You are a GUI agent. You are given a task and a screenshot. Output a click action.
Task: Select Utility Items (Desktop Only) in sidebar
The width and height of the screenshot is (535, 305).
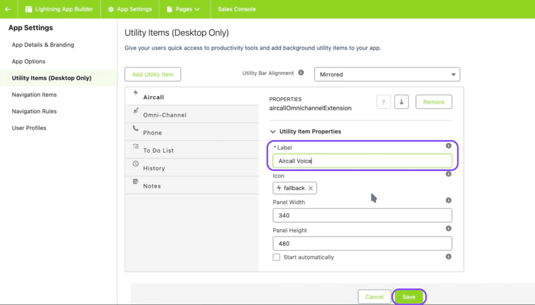click(52, 78)
